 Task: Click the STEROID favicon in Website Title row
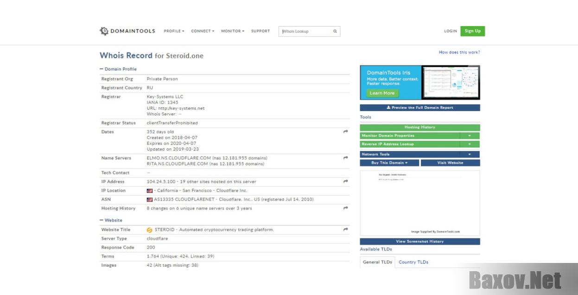(150, 230)
